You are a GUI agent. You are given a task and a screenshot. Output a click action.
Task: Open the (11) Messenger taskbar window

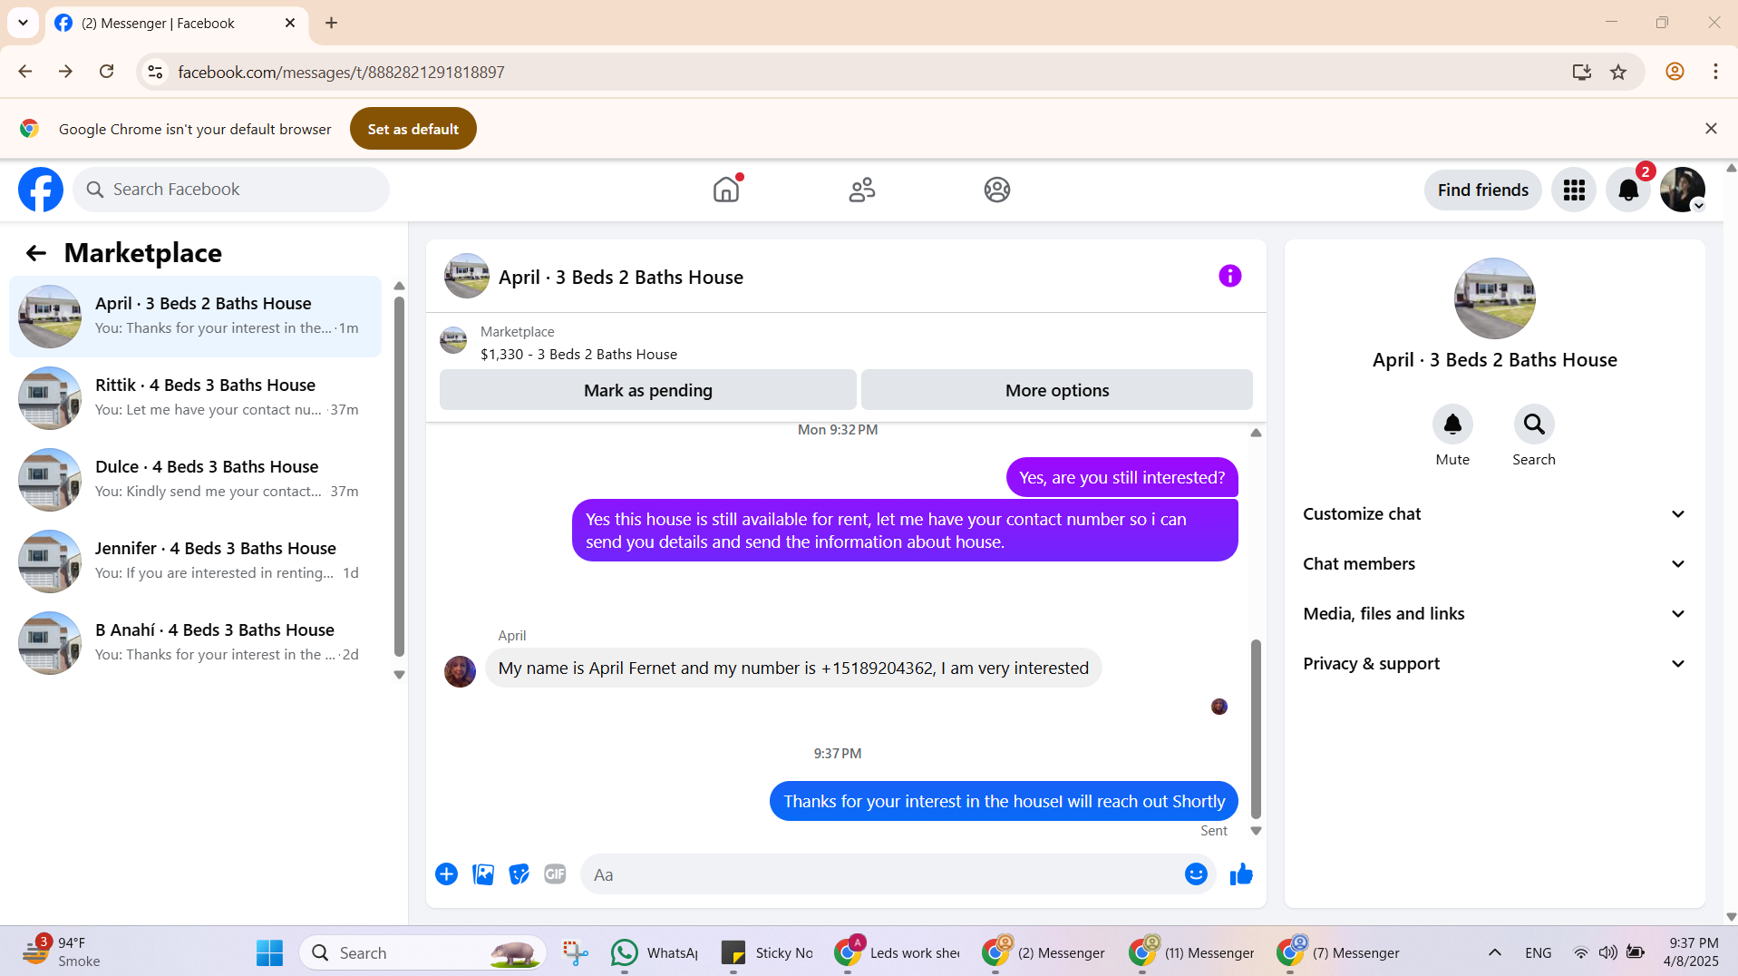(1191, 952)
